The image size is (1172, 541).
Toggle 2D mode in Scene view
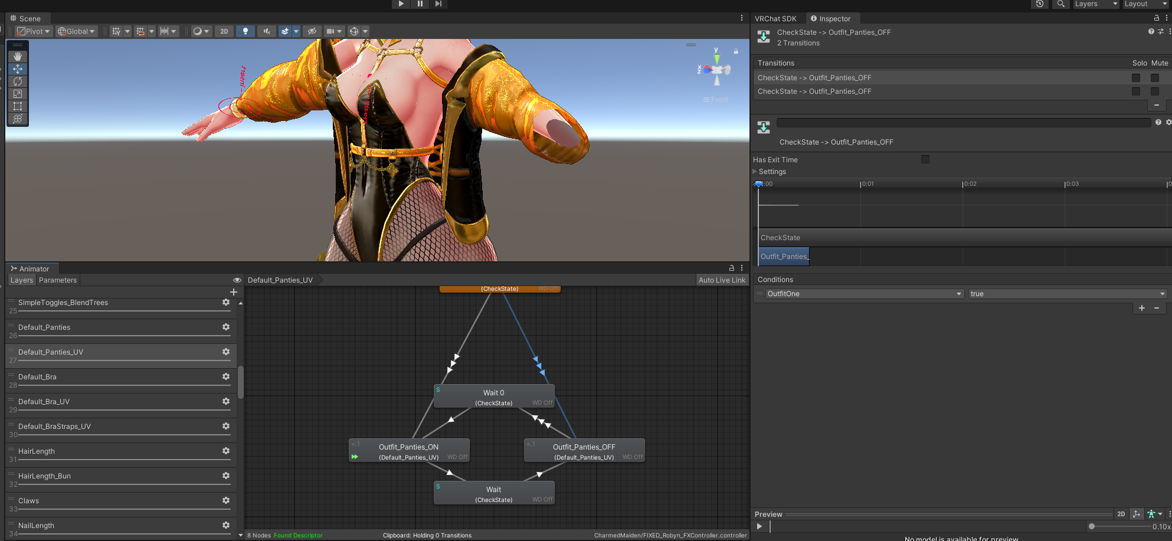224,31
